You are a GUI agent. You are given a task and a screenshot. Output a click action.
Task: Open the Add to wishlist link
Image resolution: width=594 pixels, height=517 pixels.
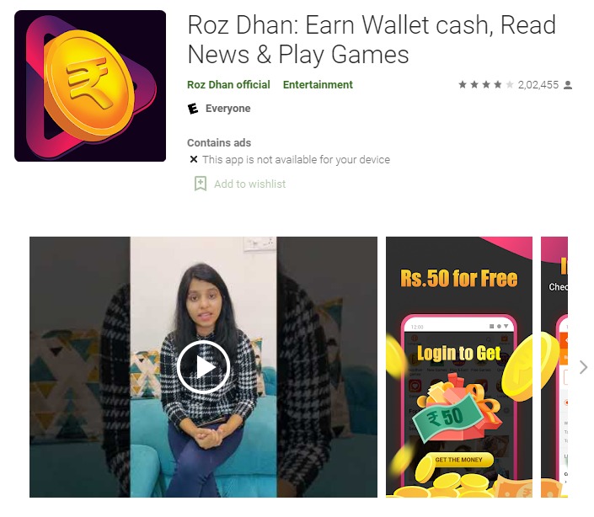tap(249, 184)
